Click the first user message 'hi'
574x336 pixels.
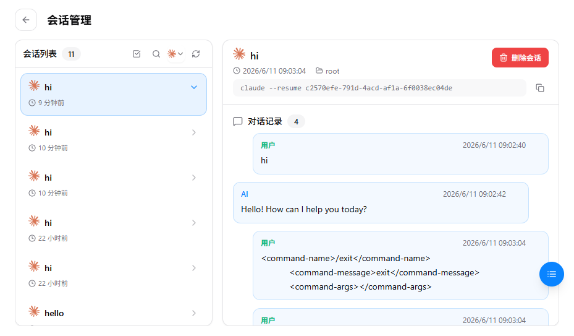[264, 161]
